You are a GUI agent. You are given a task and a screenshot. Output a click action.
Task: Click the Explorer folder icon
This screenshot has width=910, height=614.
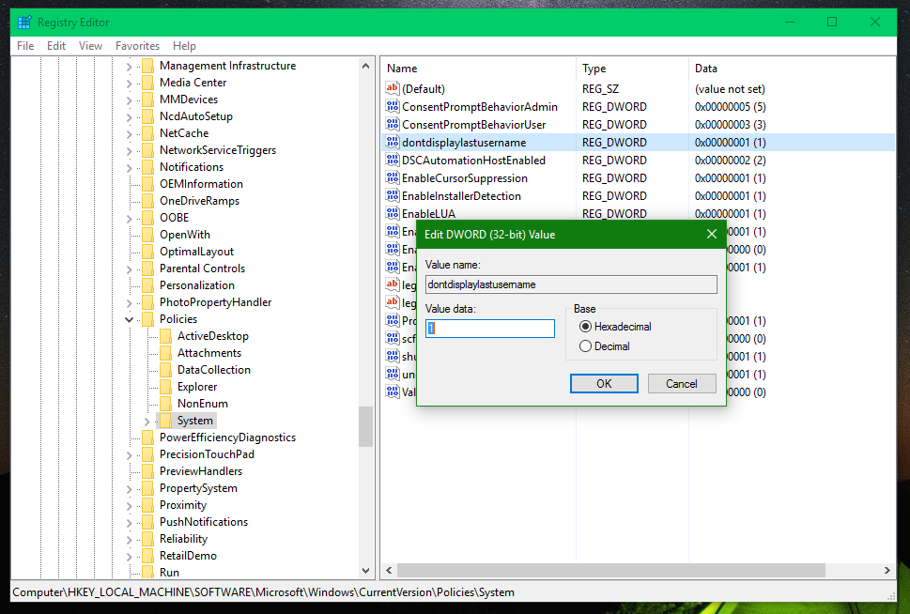166,387
